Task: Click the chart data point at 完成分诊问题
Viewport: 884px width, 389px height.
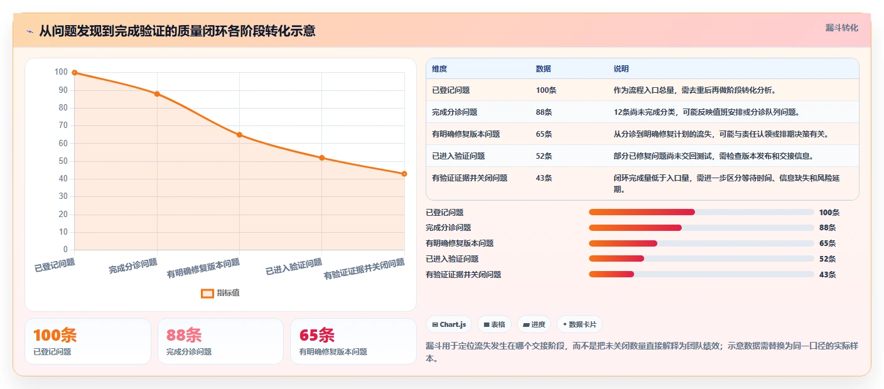Action: (x=157, y=94)
